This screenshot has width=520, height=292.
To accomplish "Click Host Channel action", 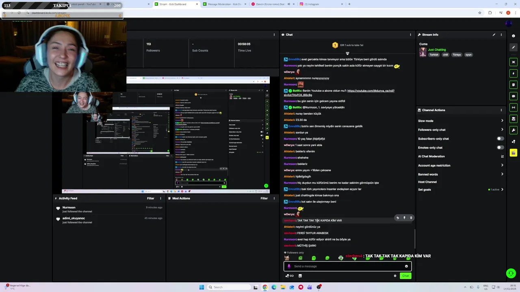I will 427,182.
